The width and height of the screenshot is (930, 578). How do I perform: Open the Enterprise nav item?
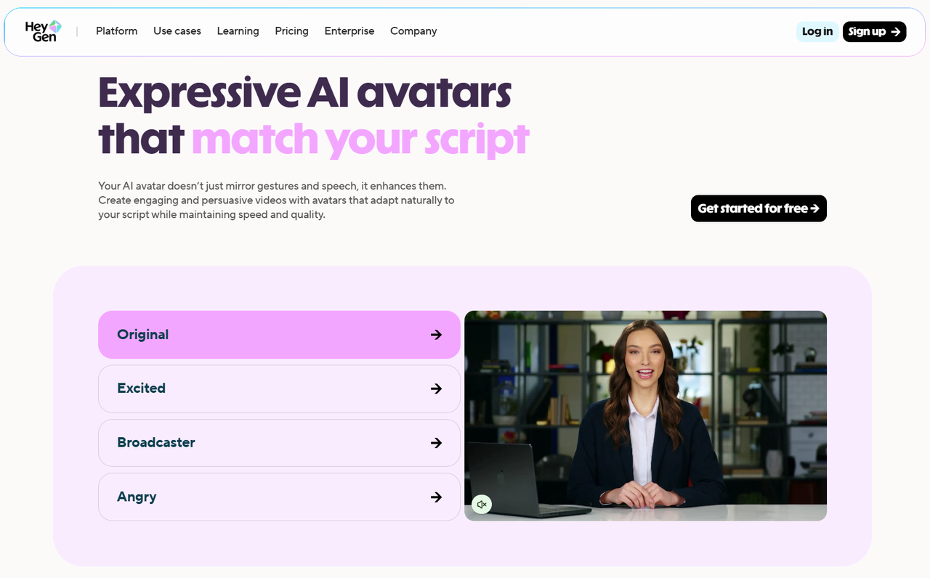pyautogui.click(x=349, y=31)
